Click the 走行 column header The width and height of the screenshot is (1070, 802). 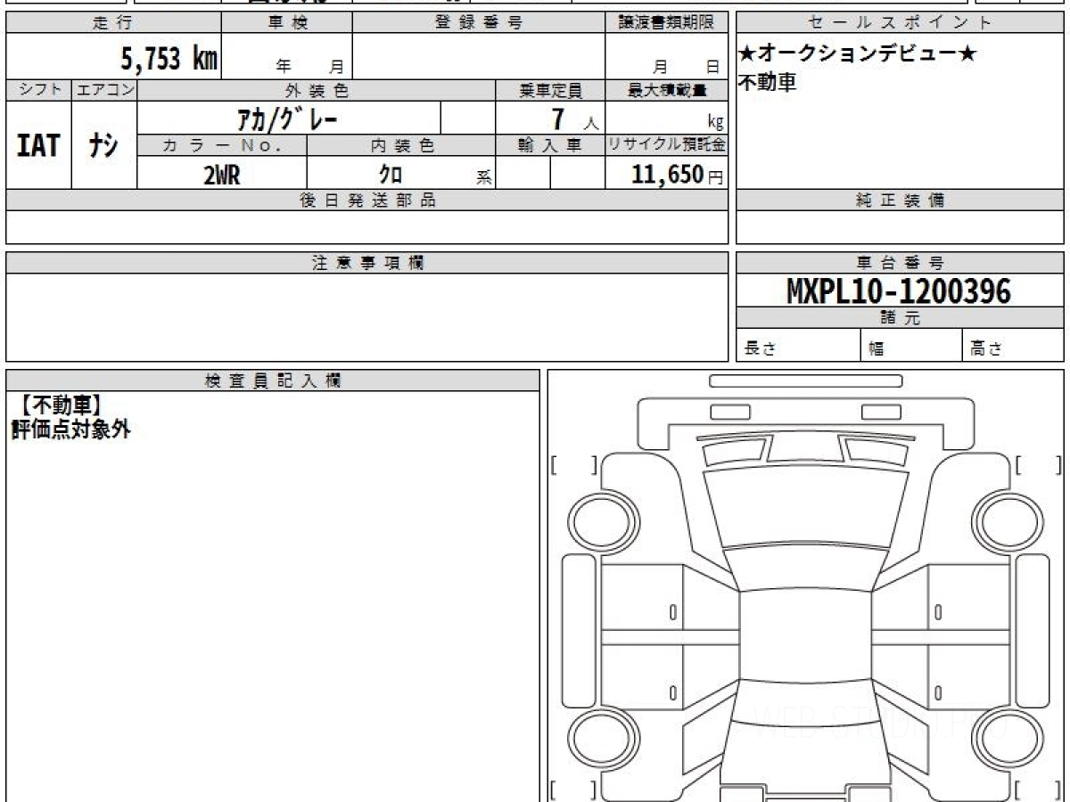coord(113,23)
